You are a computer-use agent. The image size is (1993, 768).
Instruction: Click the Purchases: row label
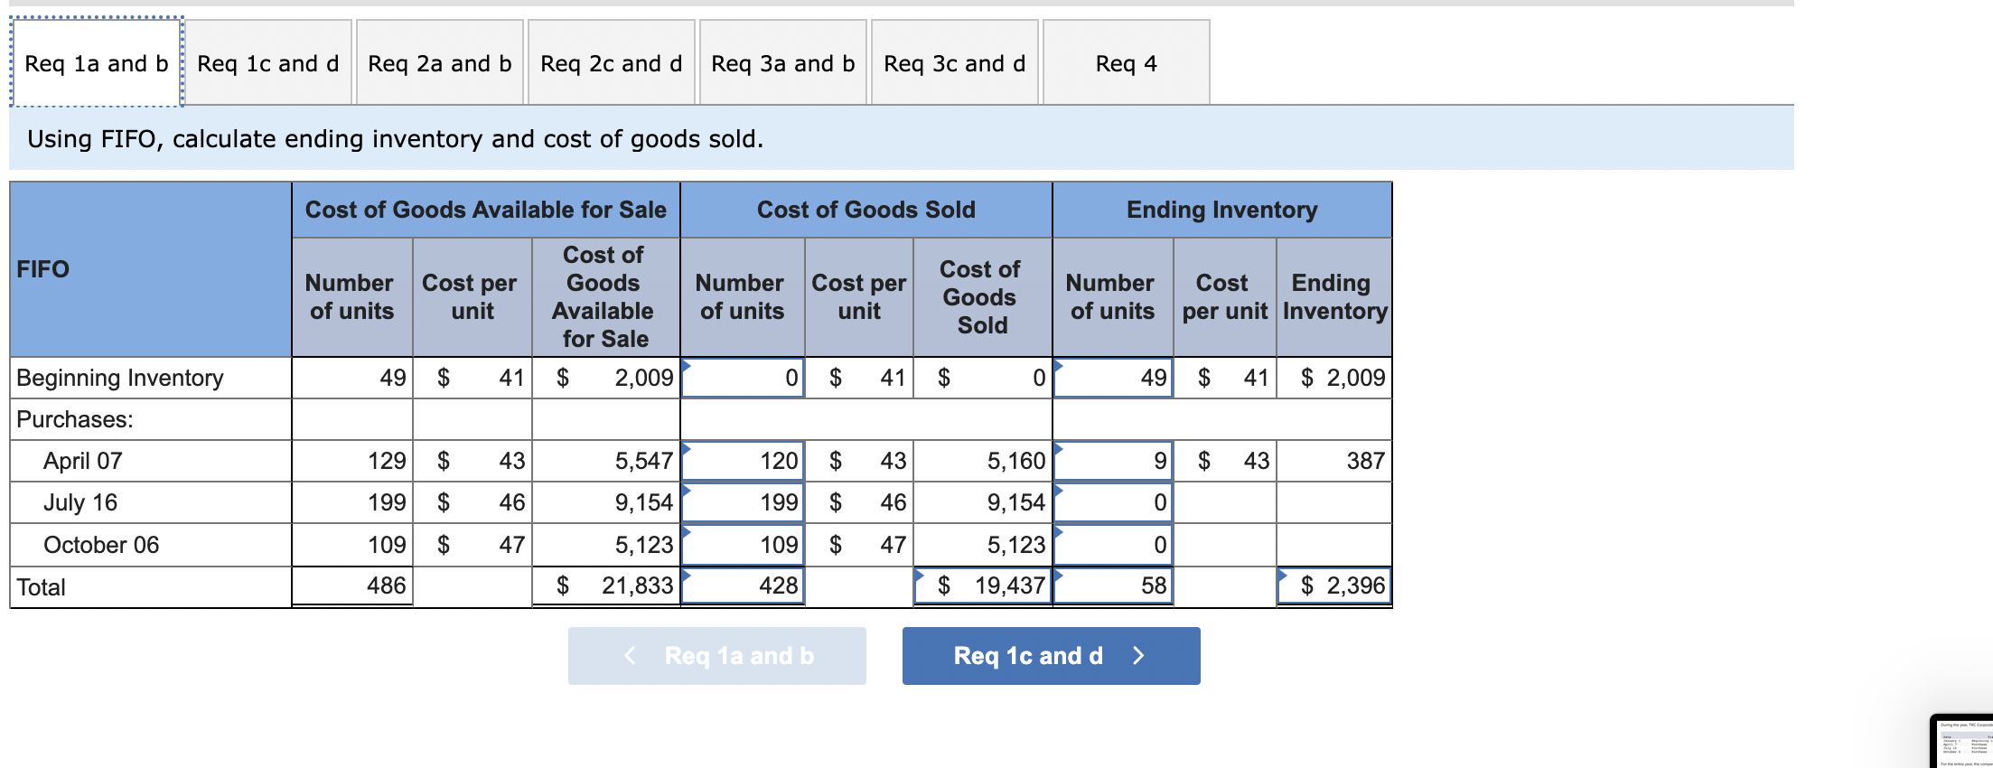pos(75,419)
